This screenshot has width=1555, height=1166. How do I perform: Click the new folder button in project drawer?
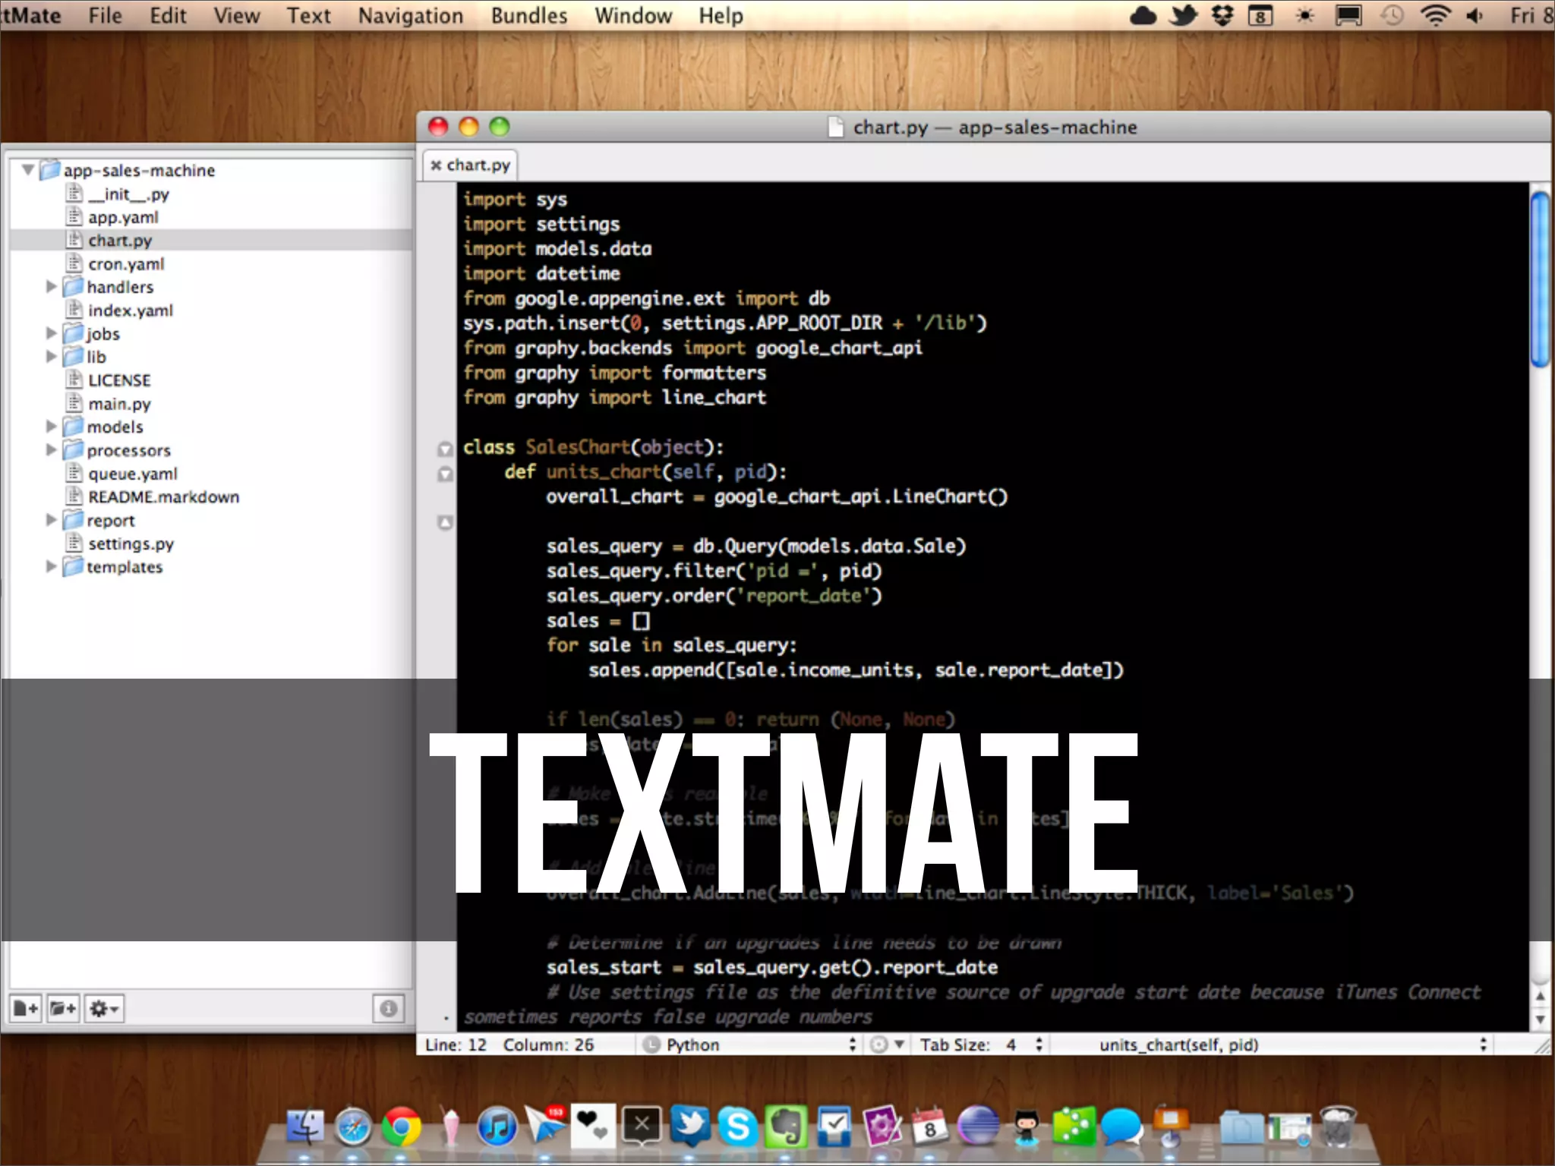pos(63,1008)
